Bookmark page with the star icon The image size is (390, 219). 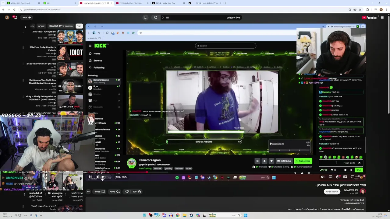(360, 9)
